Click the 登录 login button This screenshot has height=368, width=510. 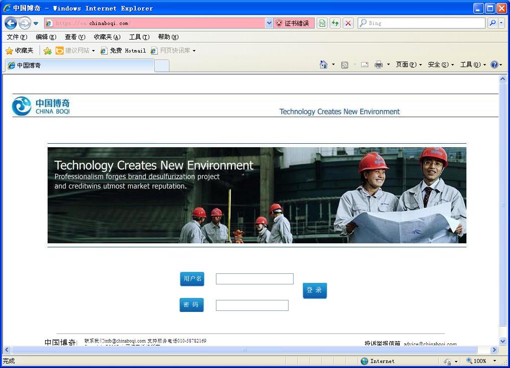pyautogui.click(x=315, y=290)
